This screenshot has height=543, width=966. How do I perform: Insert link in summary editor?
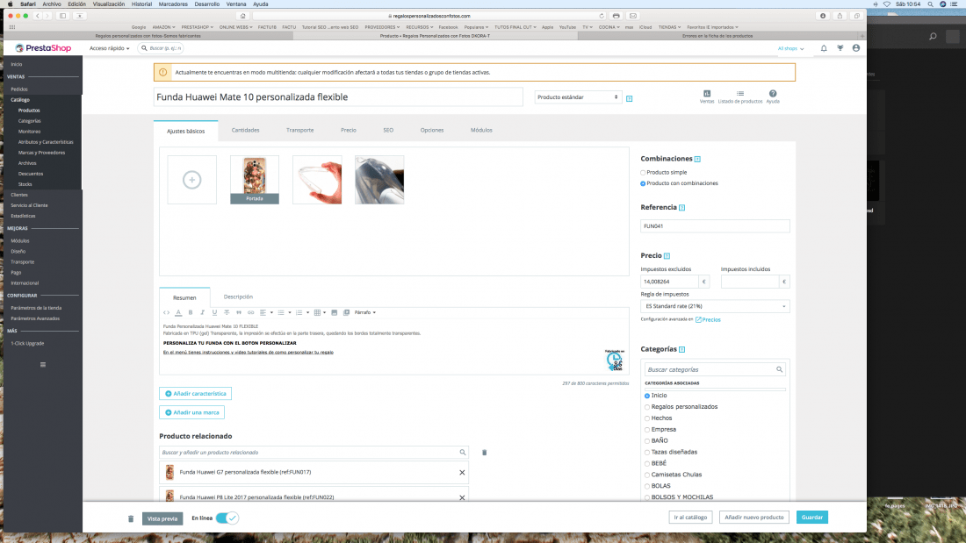pos(251,313)
